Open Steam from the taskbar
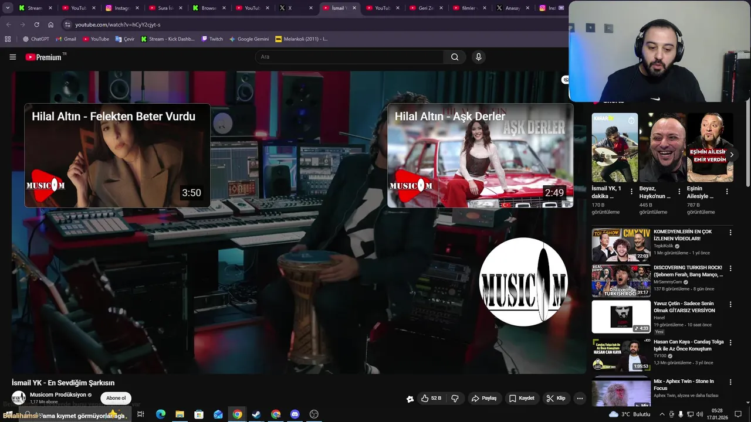The height and width of the screenshot is (422, 751). click(x=256, y=414)
